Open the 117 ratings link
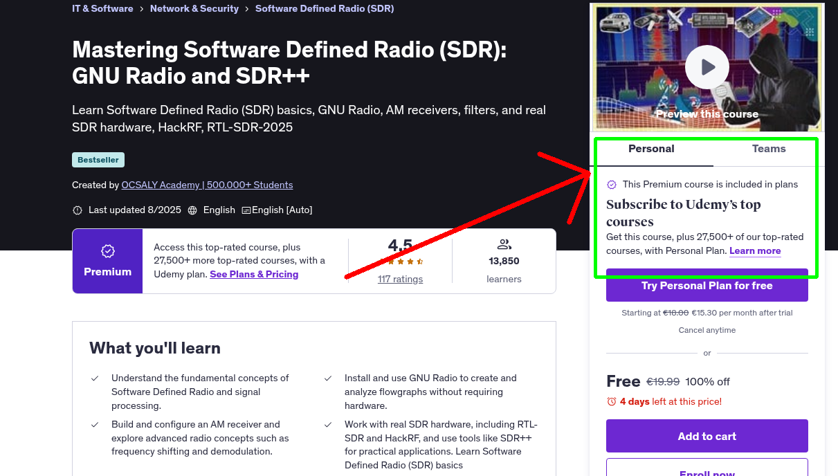The image size is (838, 476). pyautogui.click(x=400, y=279)
